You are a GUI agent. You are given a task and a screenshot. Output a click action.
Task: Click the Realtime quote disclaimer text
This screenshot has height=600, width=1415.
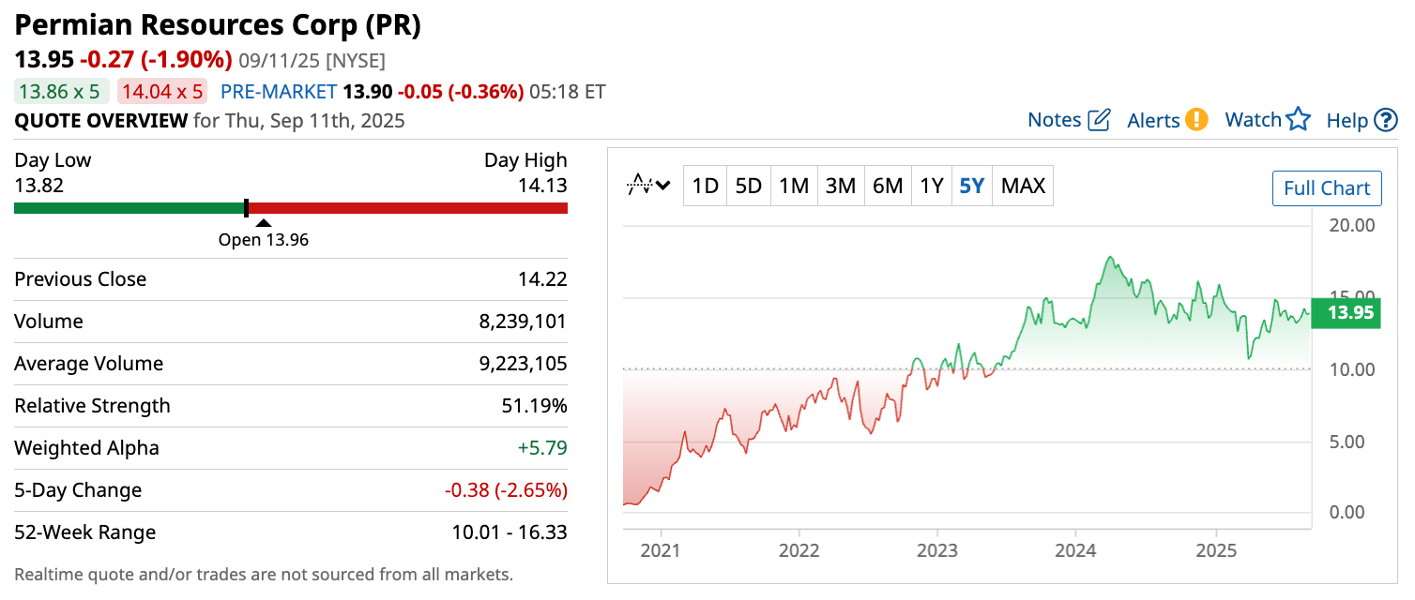pyautogui.click(x=264, y=574)
